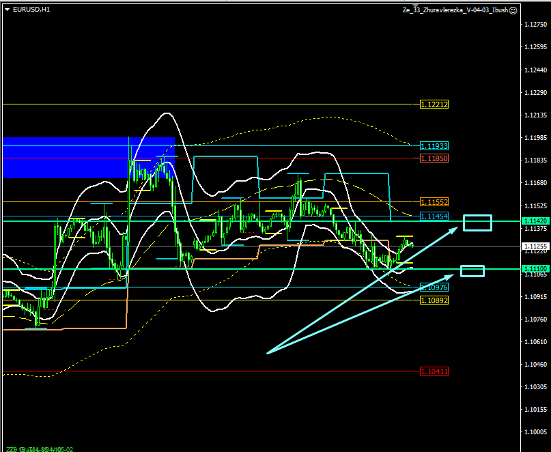Viewport: 551px width, 452px height.
Task: Click the smiley face expert advisor icon
Action: click(x=513, y=10)
